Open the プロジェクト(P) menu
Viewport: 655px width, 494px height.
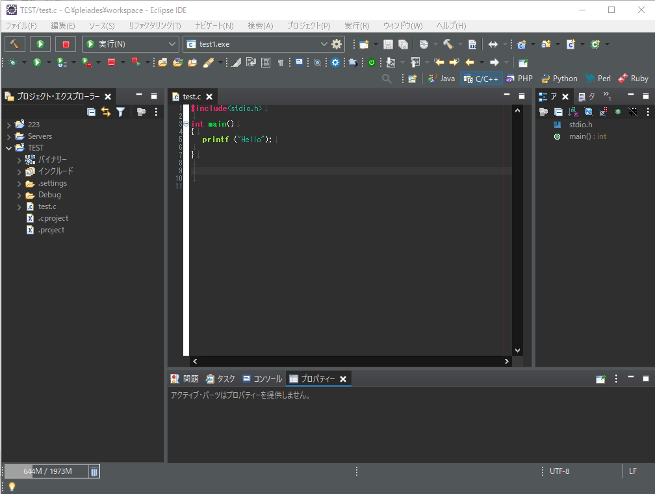pyautogui.click(x=308, y=26)
